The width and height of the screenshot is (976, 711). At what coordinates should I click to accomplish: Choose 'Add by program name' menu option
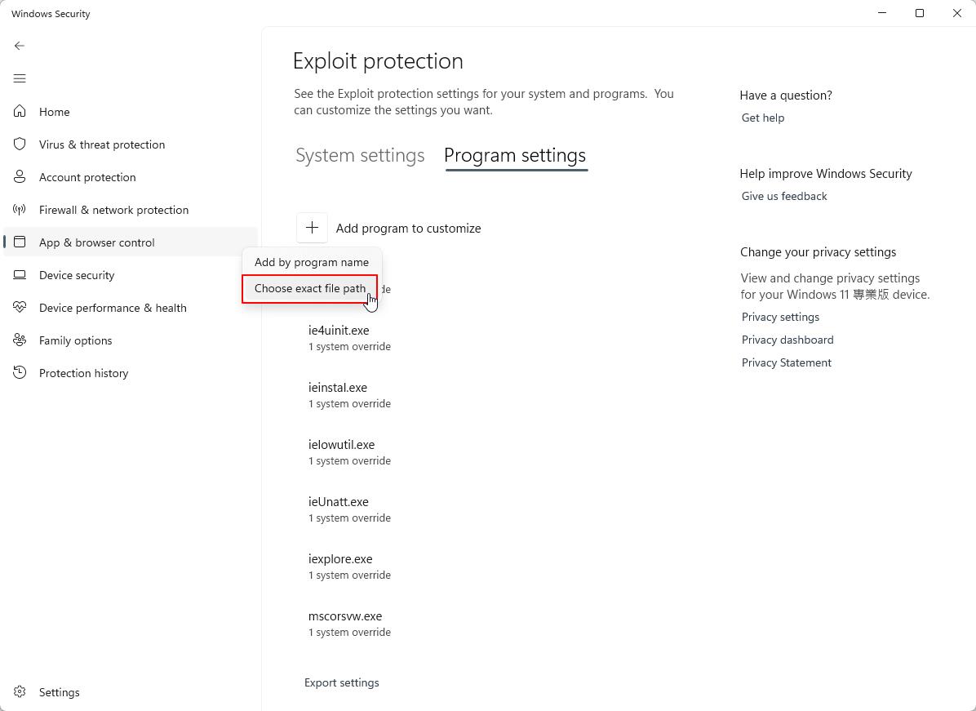click(x=311, y=262)
